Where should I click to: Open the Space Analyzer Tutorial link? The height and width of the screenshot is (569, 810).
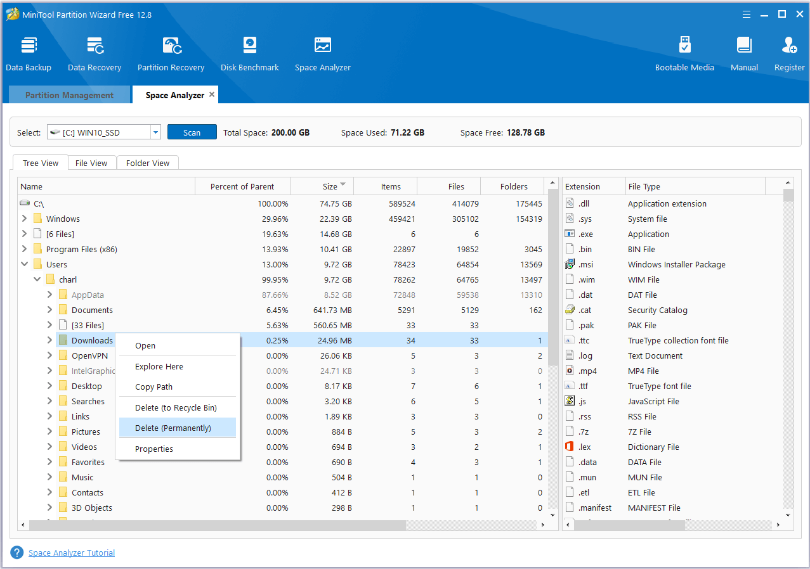pos(72,553)
